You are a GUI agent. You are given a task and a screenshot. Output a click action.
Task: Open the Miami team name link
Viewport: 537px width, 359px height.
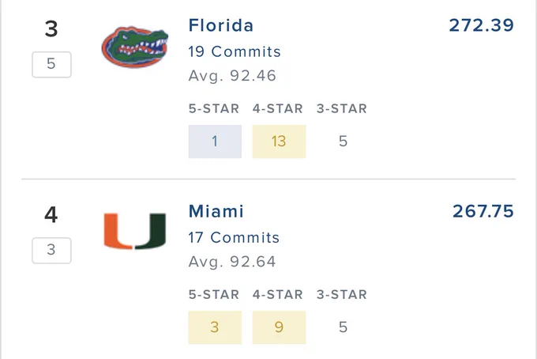point(216,211)
